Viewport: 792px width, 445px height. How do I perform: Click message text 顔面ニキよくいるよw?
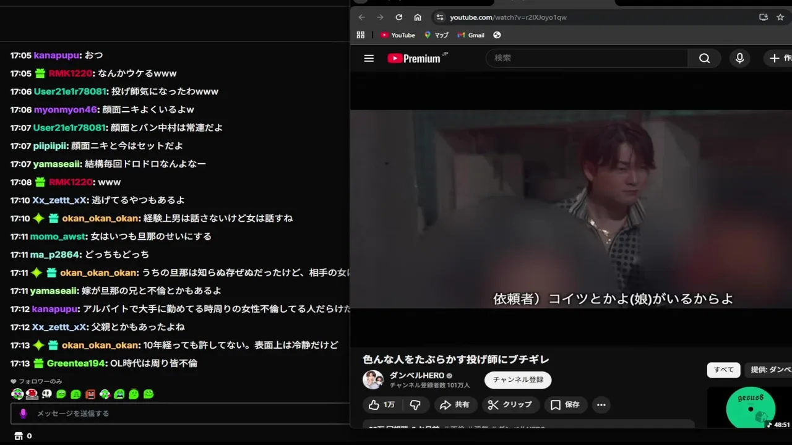(148, 109)
